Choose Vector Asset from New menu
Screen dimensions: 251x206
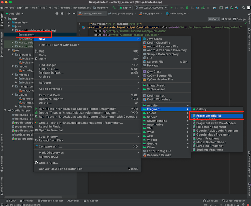point(166,89)
